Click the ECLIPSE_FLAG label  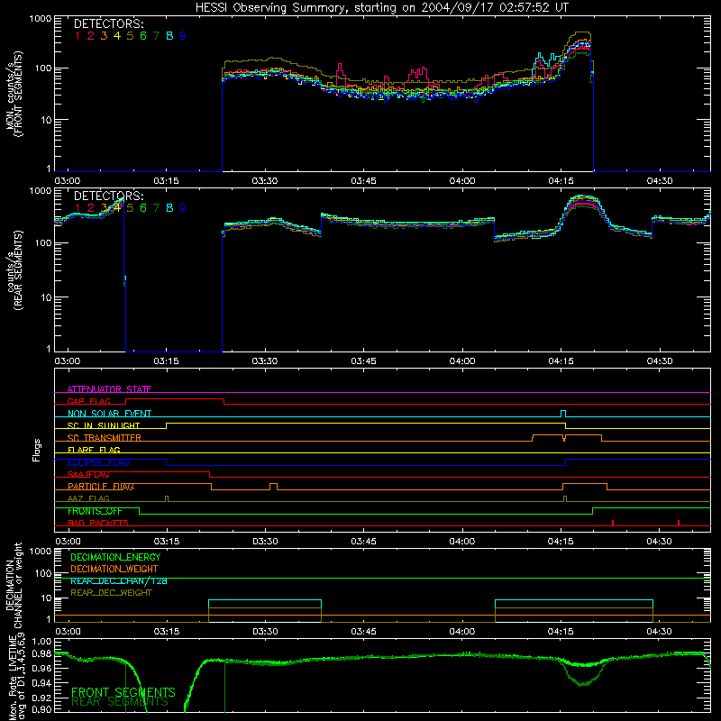point(98,462)
